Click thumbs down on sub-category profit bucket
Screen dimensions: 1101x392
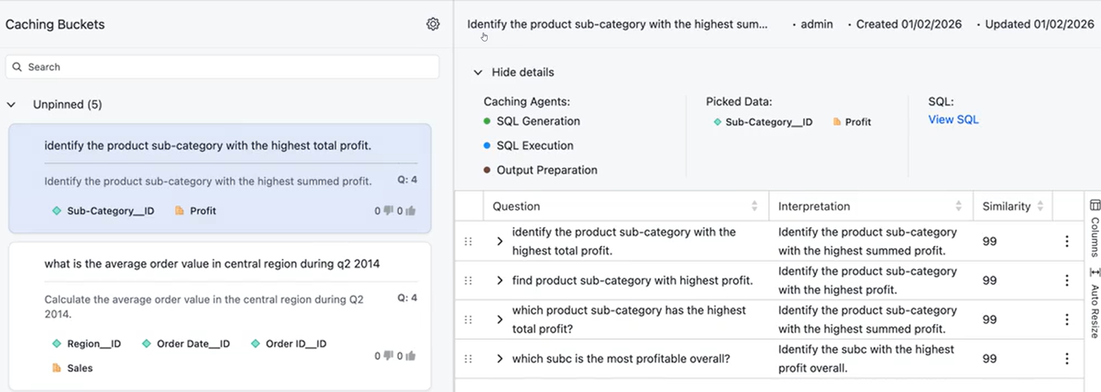(x=388, y=211)
